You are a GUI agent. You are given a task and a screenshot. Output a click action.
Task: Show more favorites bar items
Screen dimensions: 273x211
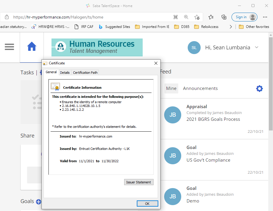coord(231,27)
